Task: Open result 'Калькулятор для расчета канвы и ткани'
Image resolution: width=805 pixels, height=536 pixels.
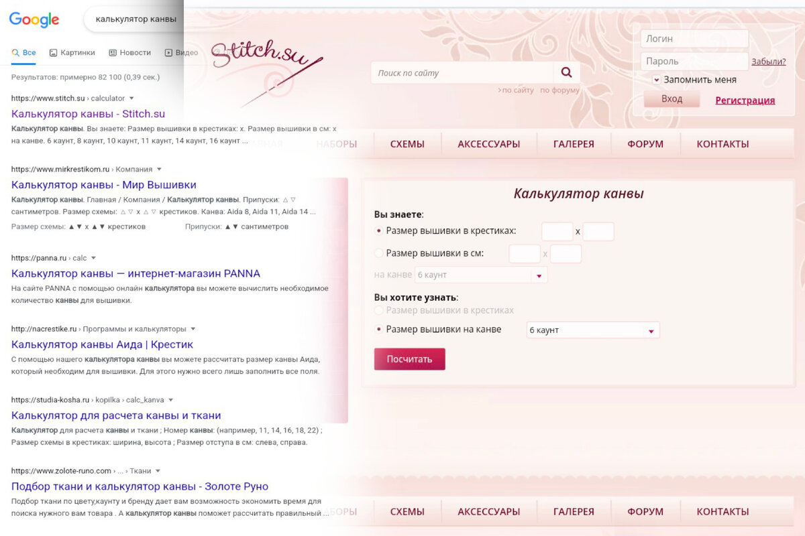Action: [116, 415]
